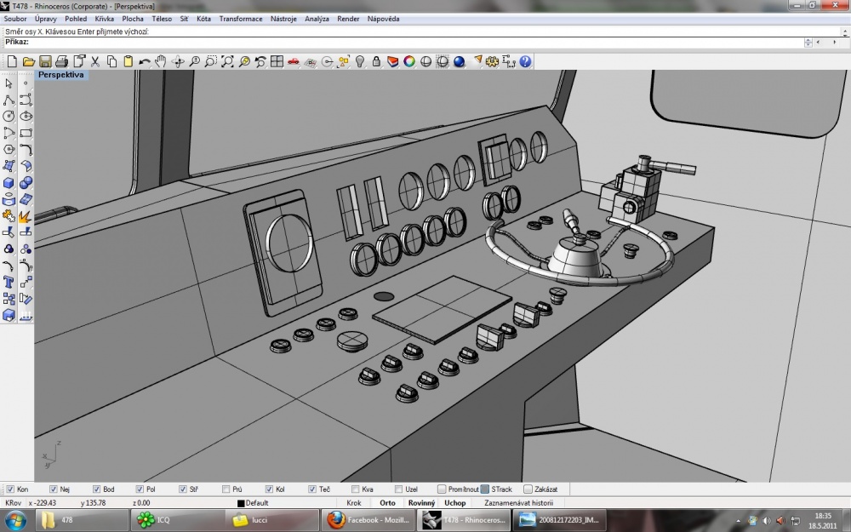The image size is (851, 532).
Task: Click the light bulb icon
Action: pyautogui.click(x=360, y=61)
